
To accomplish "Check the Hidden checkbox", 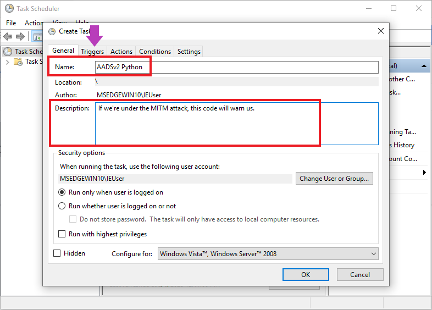I will click(x=57, y=253).
